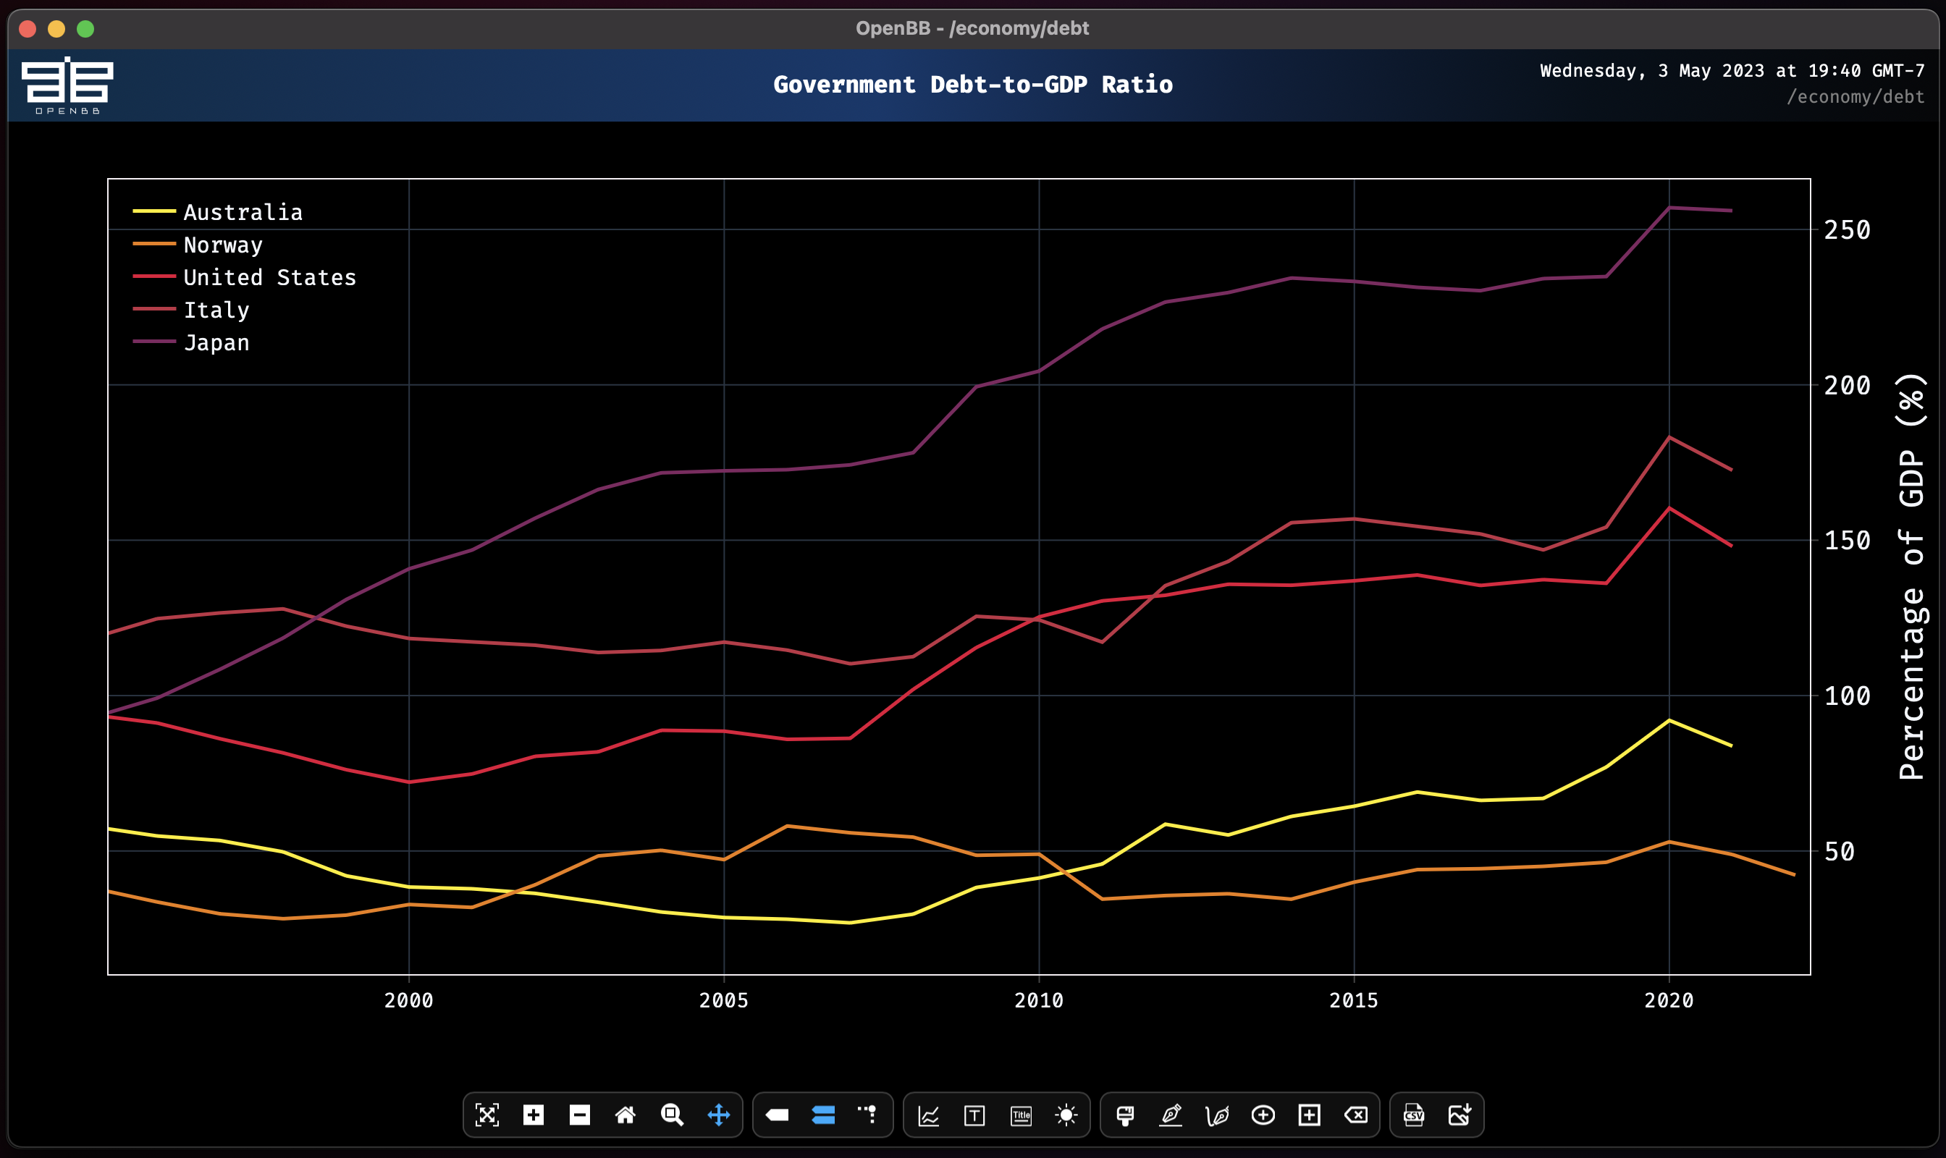Image resolution: width=1946 pixels, height=1158 pixels.
Task: Toggle the light theme sun icon
Action: [1066, 1115]
